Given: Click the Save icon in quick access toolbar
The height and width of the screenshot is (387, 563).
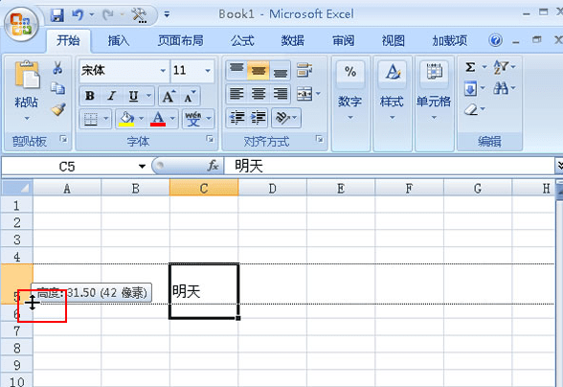Looking at the screenshot, I should 57,15.
